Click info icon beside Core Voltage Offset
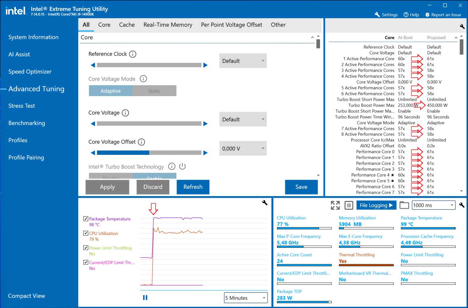Image resolution: width=468 pixels, height=308 pixels. tap(141, 142)
